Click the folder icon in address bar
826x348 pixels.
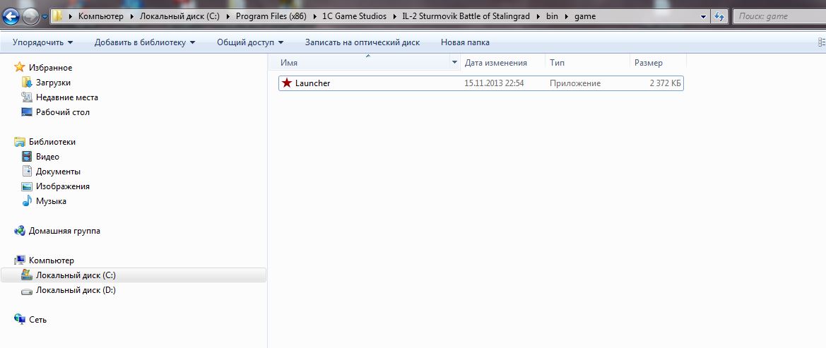[x=57, y=16]
